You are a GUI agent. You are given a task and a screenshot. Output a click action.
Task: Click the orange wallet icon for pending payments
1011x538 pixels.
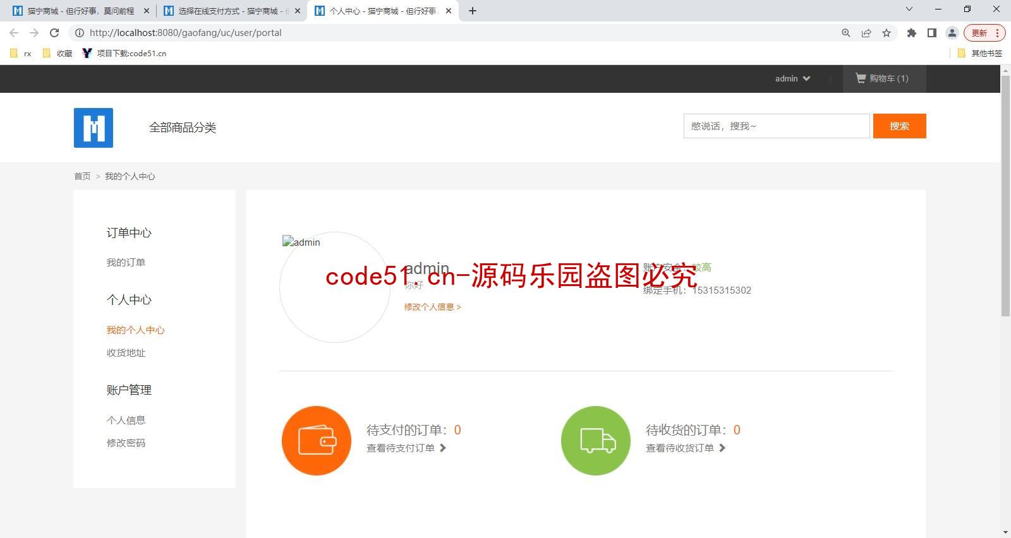[317, 440]
